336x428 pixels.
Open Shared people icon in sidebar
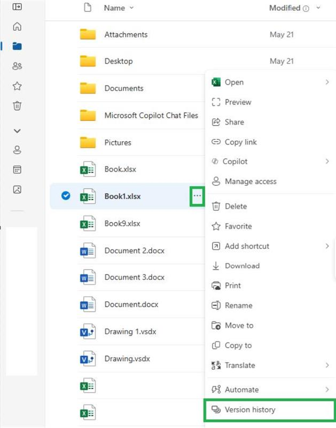pos(17,66)
